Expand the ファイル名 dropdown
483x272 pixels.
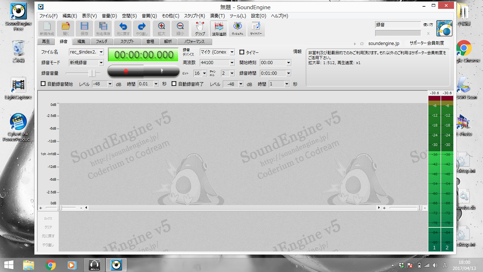tap(101, 52)
